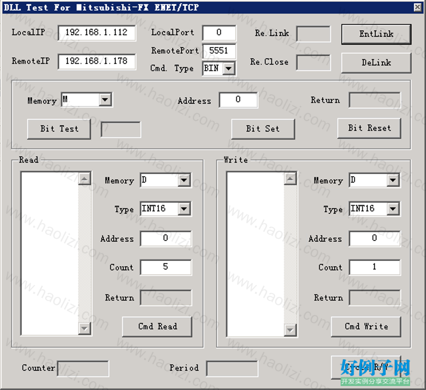Open Write section Memory dropdown
Screen dimensions: 426x390
[393, 180]
